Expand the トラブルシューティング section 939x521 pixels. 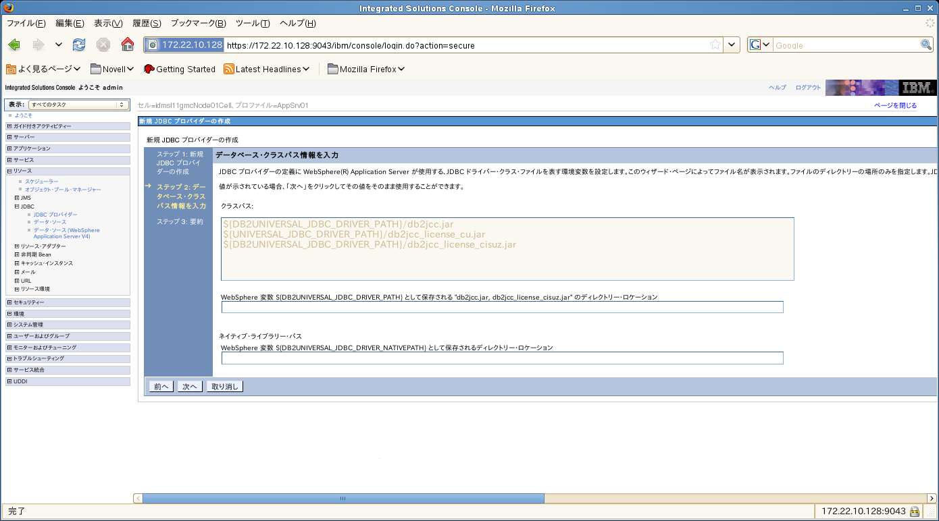coord(9,358)
